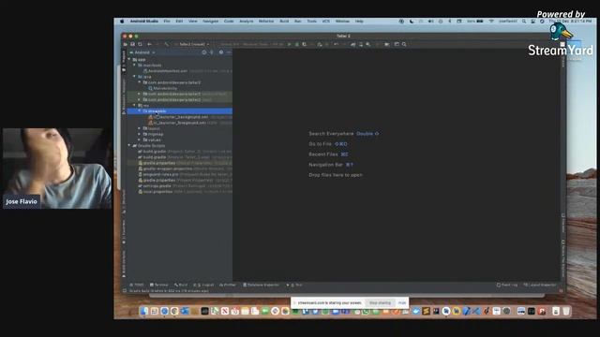Open the Refactor menu
600x337 pixels.
(266, 22)
